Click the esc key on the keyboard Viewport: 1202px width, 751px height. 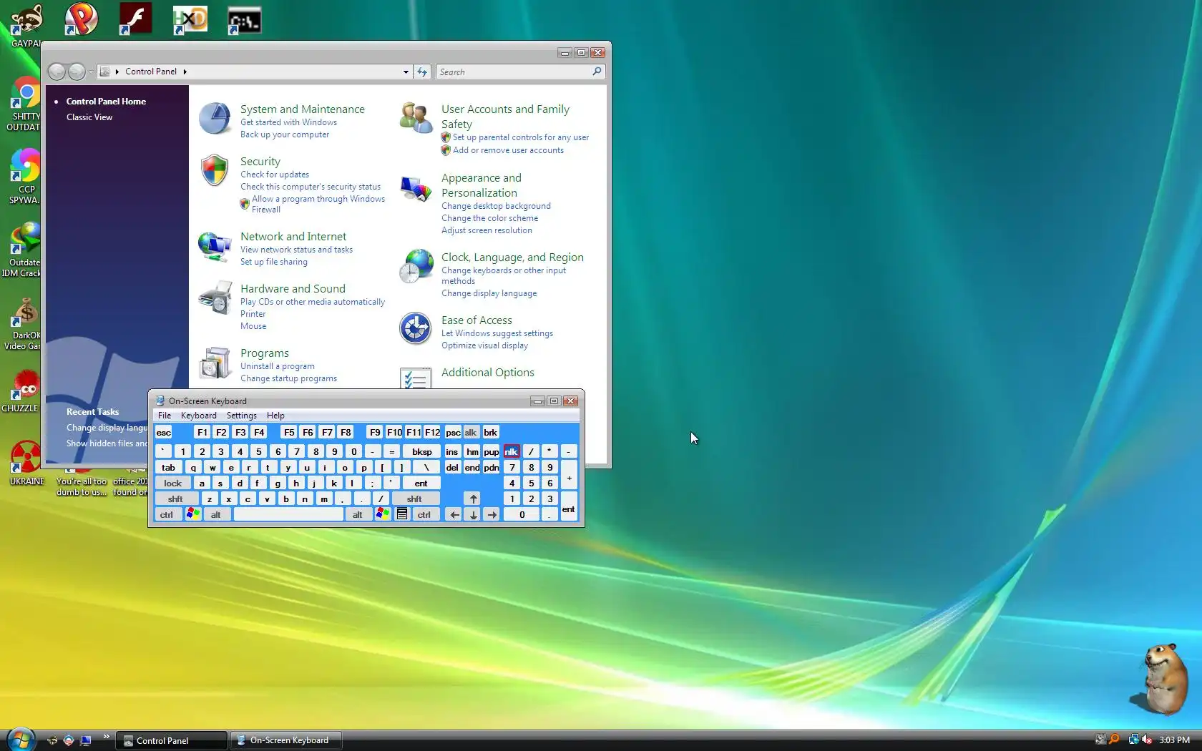point(164,432)
